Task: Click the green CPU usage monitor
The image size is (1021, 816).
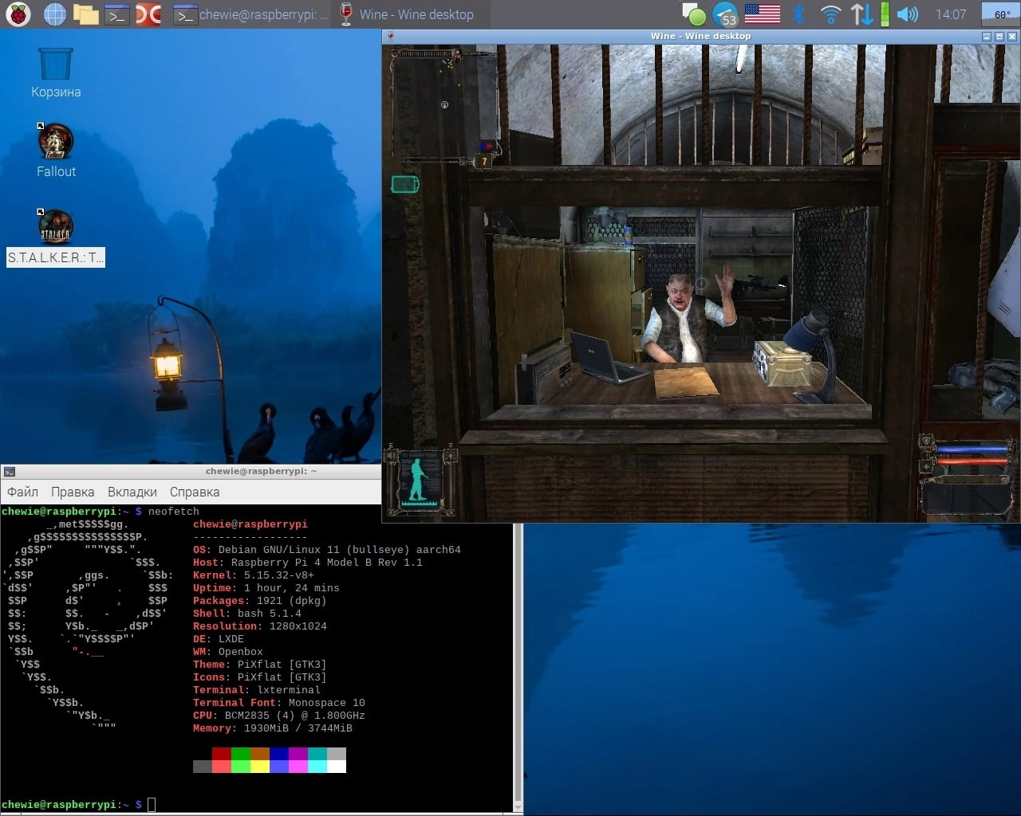Action: click(x=885, y=14)
